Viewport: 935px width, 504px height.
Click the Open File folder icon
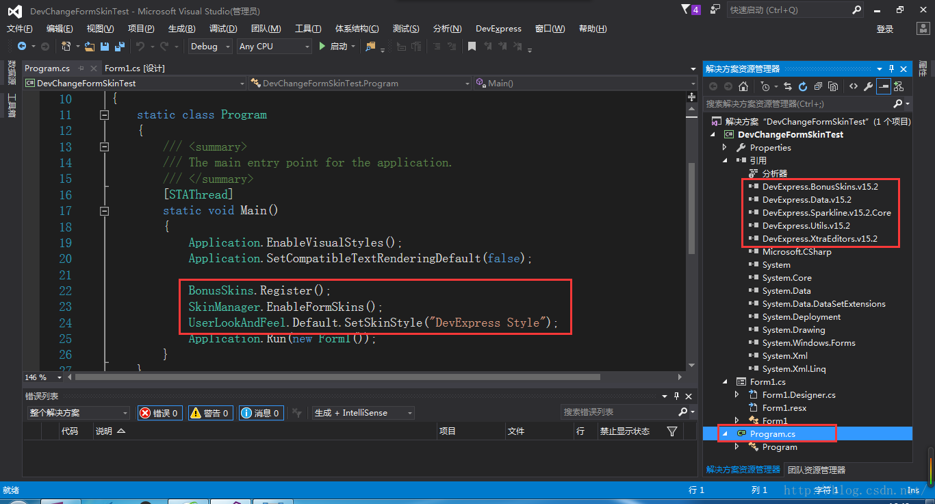90,46
